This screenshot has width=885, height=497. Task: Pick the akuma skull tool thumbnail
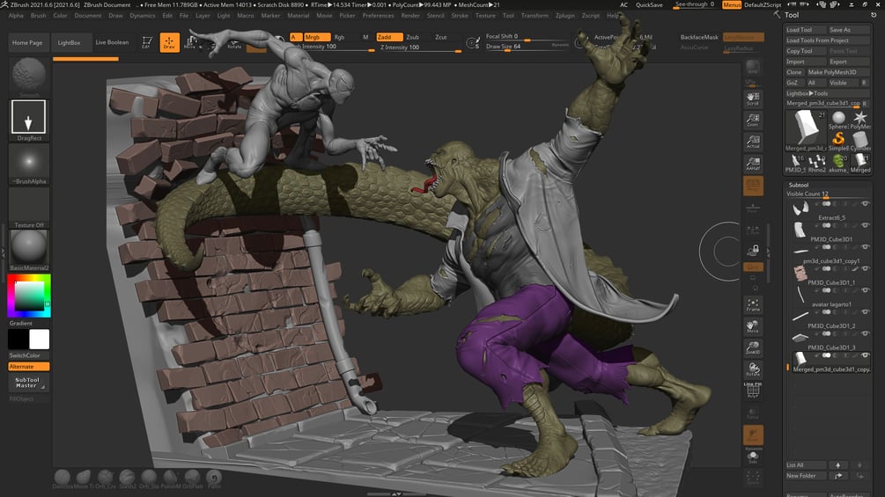[838, 163]
